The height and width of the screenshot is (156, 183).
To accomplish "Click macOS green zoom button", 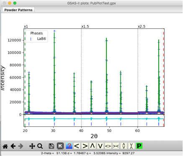I will (x=15, y=3).
